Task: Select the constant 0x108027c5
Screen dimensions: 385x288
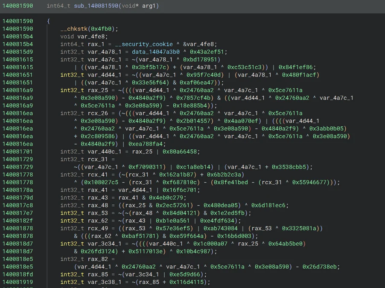Action: click(x=101, y=182)
